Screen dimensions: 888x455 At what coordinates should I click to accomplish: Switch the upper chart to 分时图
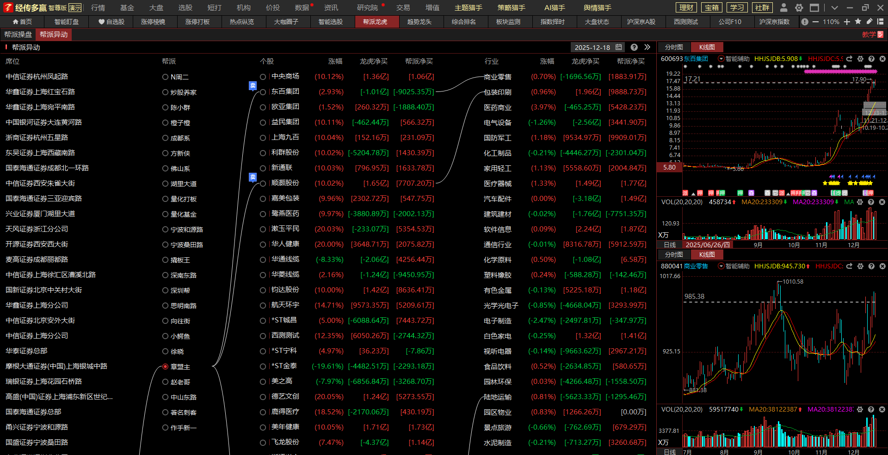click(673, 47)
